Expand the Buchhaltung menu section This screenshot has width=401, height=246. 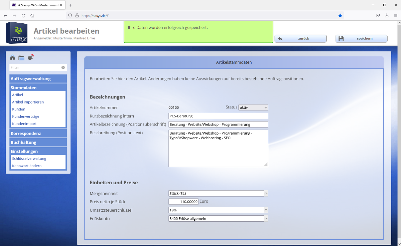(38, 142)
